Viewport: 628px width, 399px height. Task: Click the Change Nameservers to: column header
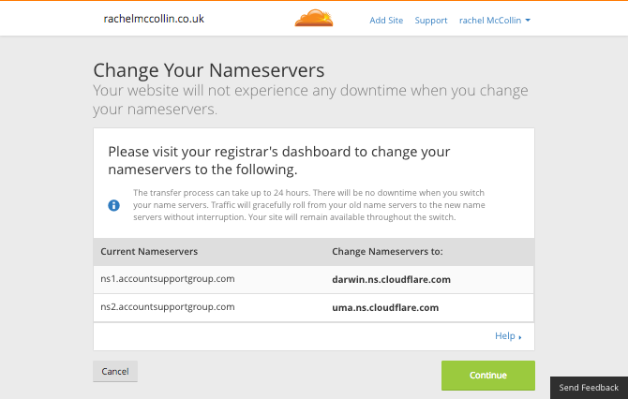(x=387, y=252)
